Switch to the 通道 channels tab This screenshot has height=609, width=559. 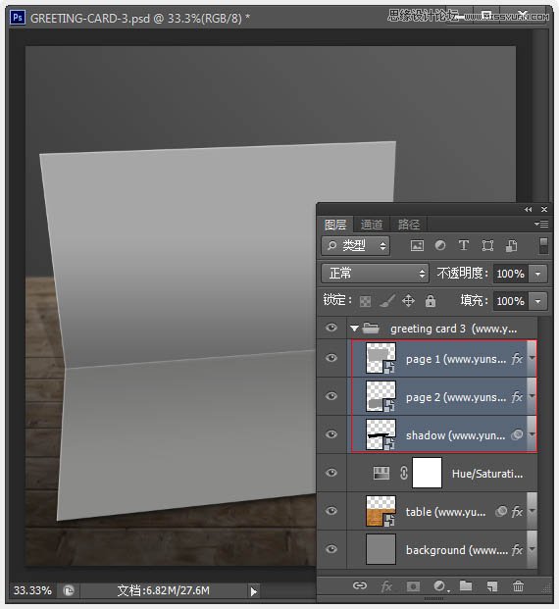[x=372, y=225]
